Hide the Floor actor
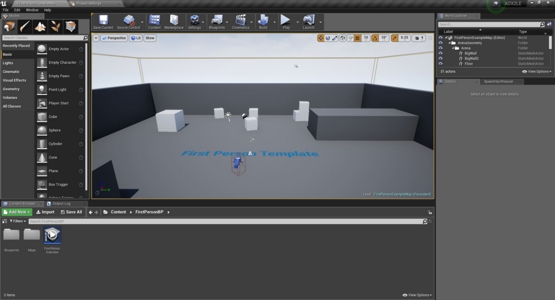 coord(441,64)
